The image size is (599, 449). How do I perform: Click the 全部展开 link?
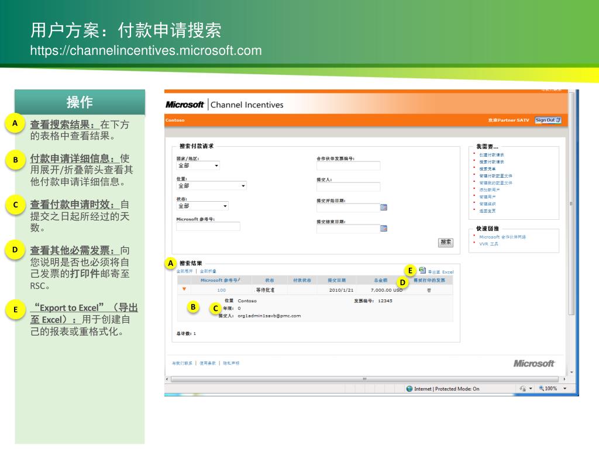pos(184,271)
